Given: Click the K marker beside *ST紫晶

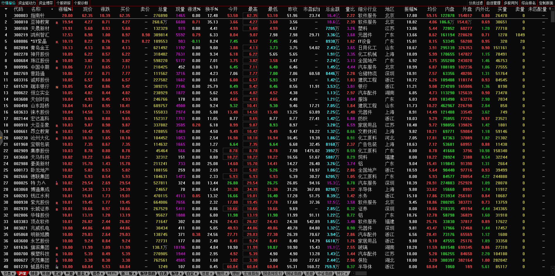Looking at the screenshot, I should [x=57, y=42].
